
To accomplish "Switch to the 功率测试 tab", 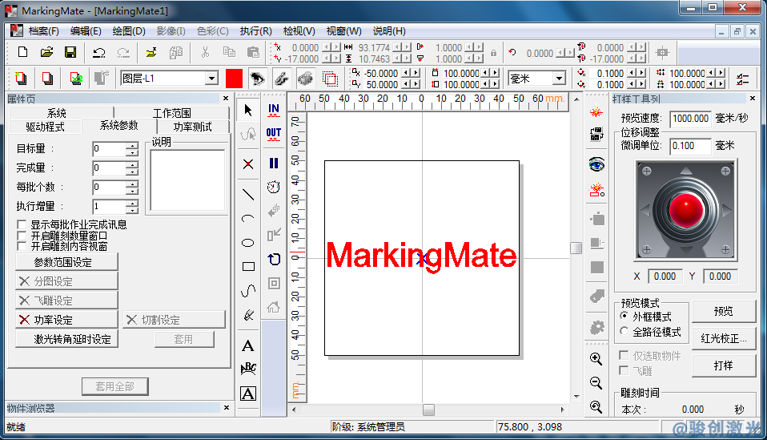I will click(192, 127).
